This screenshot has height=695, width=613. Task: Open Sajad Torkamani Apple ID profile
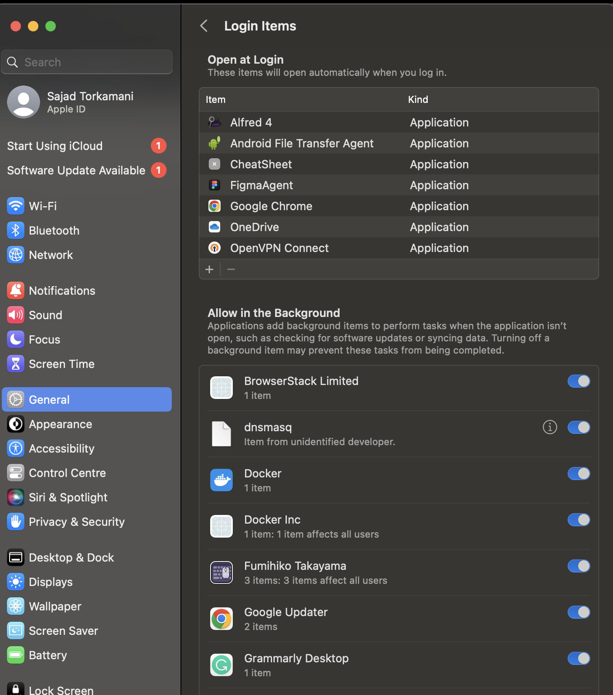coord(90,102)
